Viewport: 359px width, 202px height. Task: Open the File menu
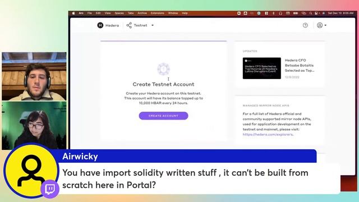click(90, 13)
